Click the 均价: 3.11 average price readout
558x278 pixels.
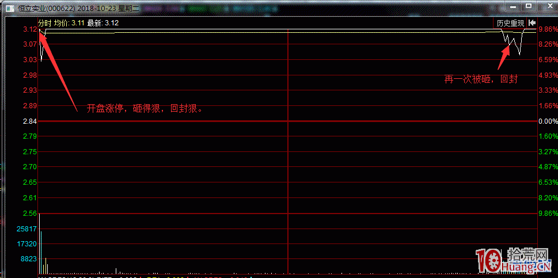[x=70, y=23]
